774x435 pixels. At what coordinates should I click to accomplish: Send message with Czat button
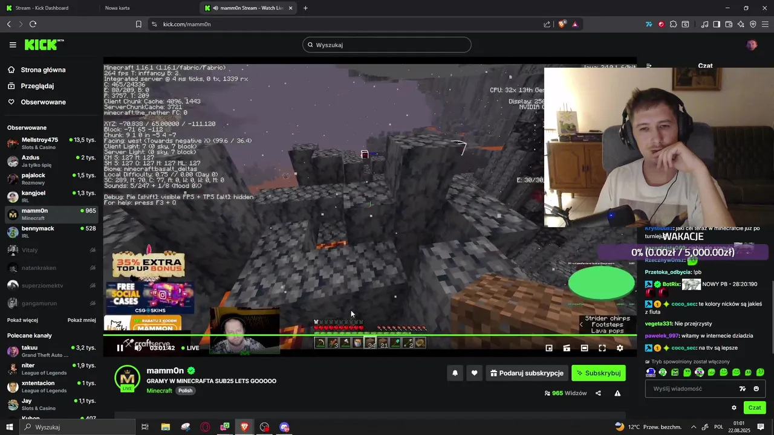point(755,408)
